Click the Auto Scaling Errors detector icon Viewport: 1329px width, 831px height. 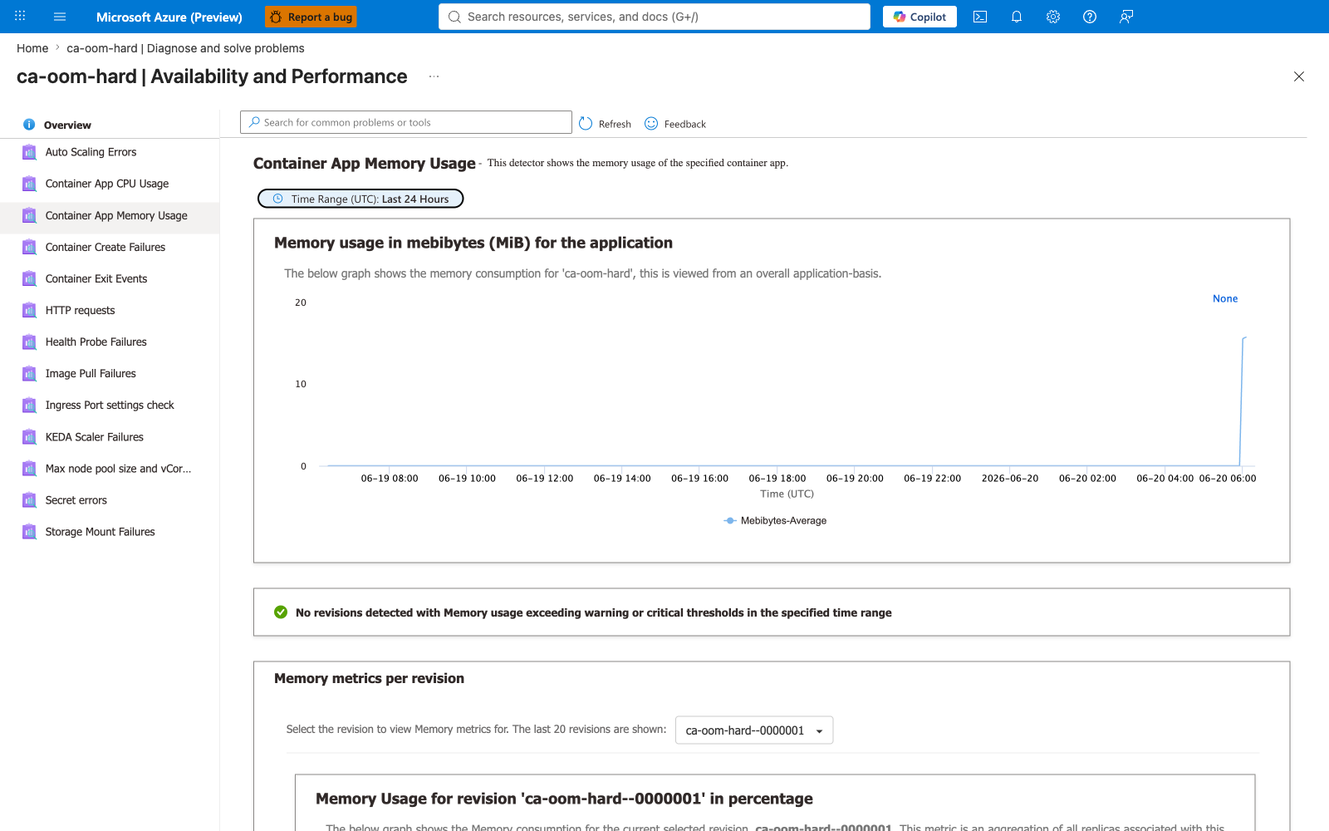tap(29, 152)
